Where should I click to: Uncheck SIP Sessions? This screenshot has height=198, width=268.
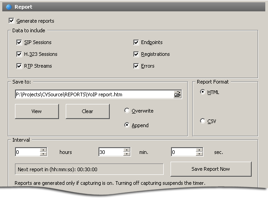19,42
